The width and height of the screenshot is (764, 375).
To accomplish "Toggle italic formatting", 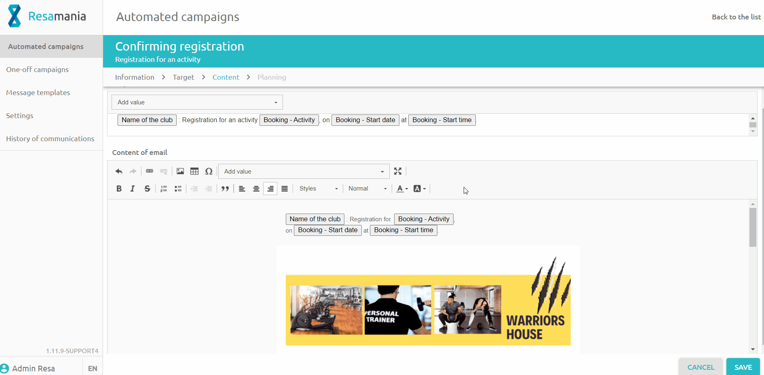I will pos(133,189).
